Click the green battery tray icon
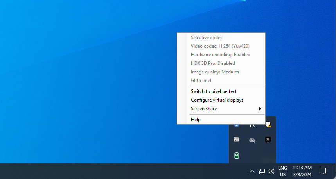This screenshot has width=336, height=179. click(236, 156)
